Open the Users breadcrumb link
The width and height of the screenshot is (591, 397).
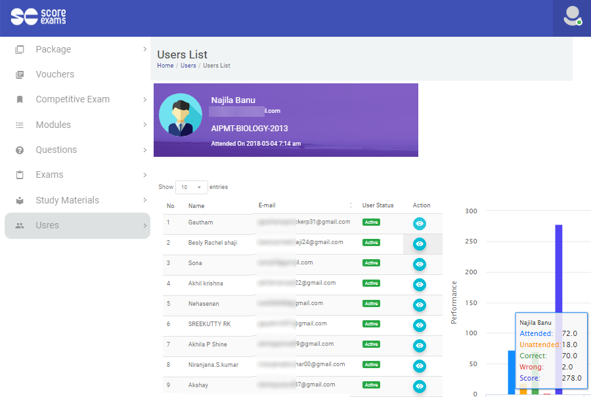coord(188,65)
